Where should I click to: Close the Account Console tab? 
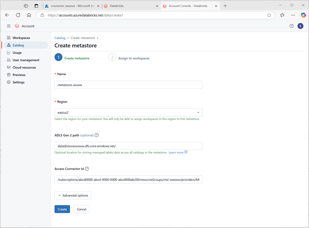(216, 6)
